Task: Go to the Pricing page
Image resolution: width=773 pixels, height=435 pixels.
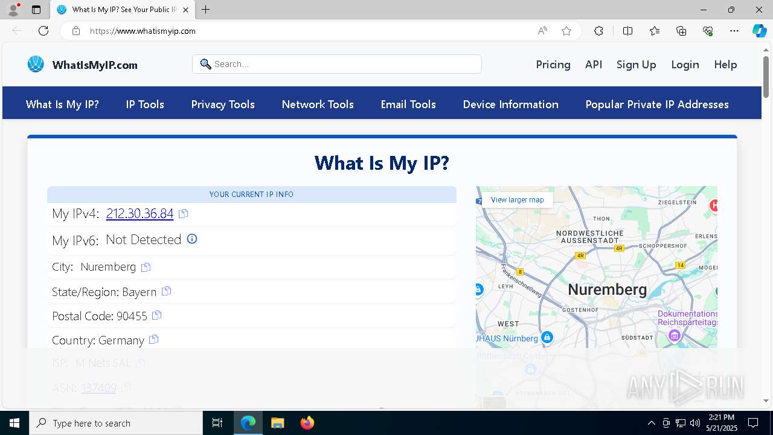Action: tap(553, 65)
